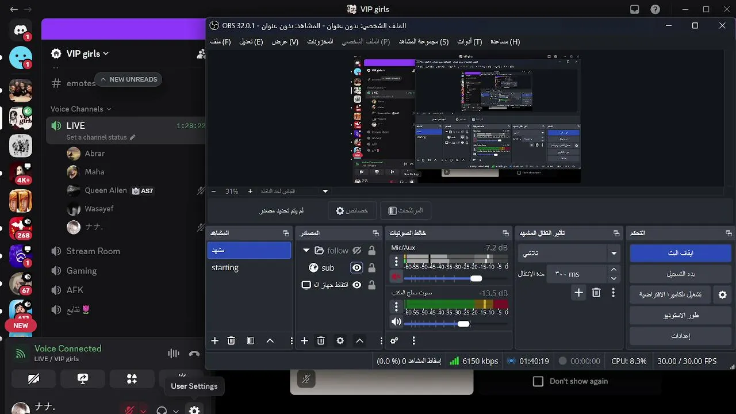Open OBS settings إعدادات button
This screenshot has width=736, height=414.
(681, 336)
